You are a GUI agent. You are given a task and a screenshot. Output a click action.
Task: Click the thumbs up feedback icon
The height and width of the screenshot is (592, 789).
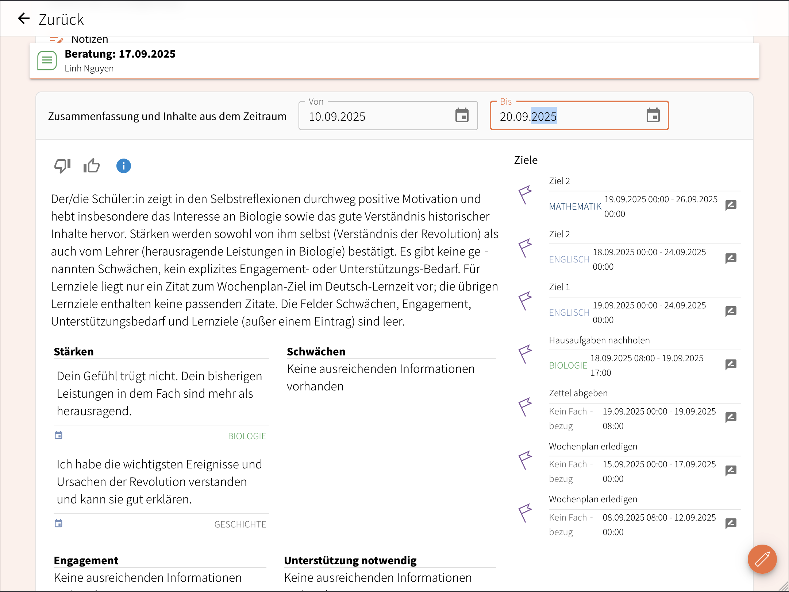tap(92, 166)
